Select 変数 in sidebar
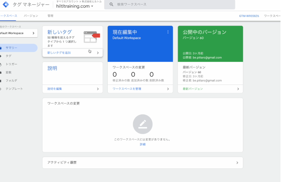This screenshot has height=182, width=293. [x=8, y=72]
